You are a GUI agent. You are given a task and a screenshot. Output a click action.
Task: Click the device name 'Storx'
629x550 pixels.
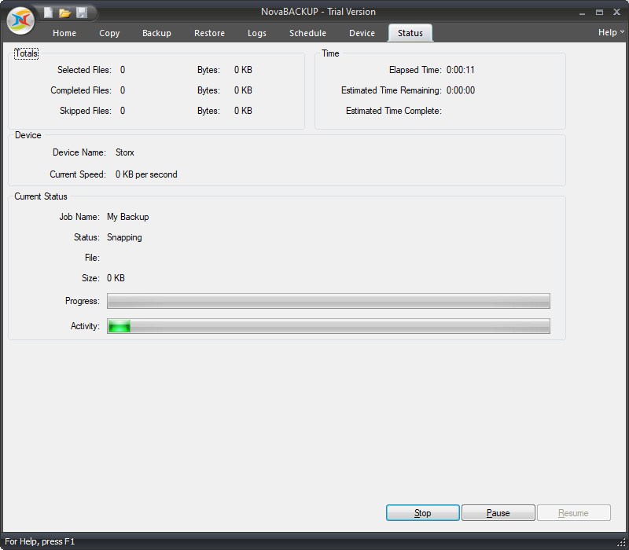point(125,152)
